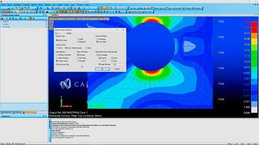Collapse the Contour section in toolbox
The height and width of the screenshot is (145, 259).
(46, 24)
